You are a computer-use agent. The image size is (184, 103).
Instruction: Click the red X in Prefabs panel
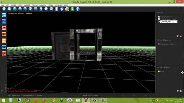pos(181,36)
